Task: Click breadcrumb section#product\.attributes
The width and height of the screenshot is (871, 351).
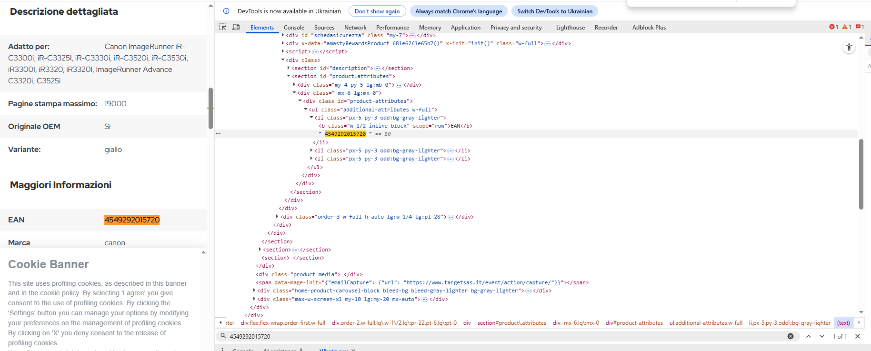Action: [511, 323]
